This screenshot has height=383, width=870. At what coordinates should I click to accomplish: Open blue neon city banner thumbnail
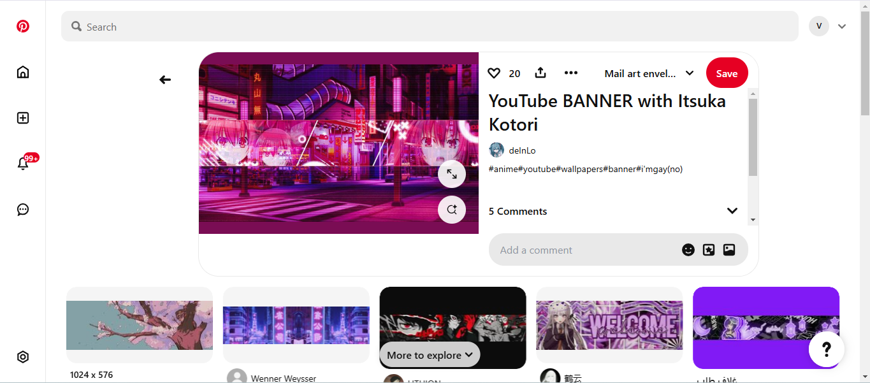pyautogui.click(x=296, y=325)
